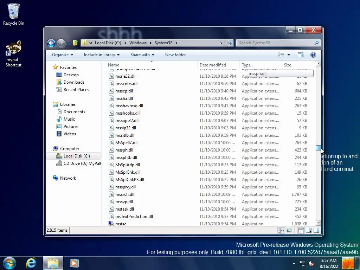360x270 pixels.
Task: Open Desktop in the navigation pane
Action: pyautogui.click(x=67, y=75)
